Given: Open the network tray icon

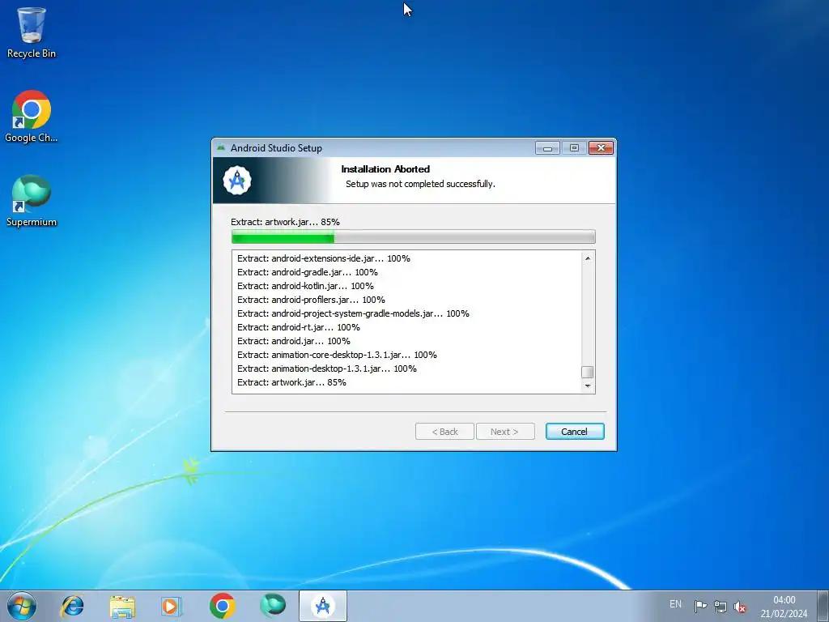Looking at the screenshot, I should coord(720,606).
